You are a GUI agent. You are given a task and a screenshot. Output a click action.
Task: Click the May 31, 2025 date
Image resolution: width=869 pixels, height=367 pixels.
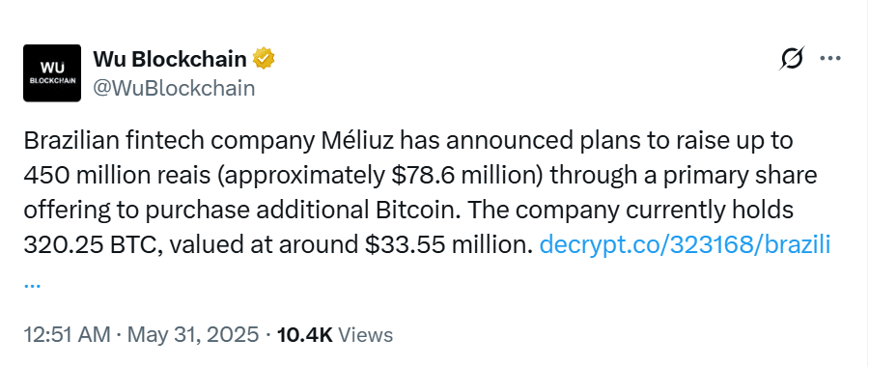click(x=193, y=335)
